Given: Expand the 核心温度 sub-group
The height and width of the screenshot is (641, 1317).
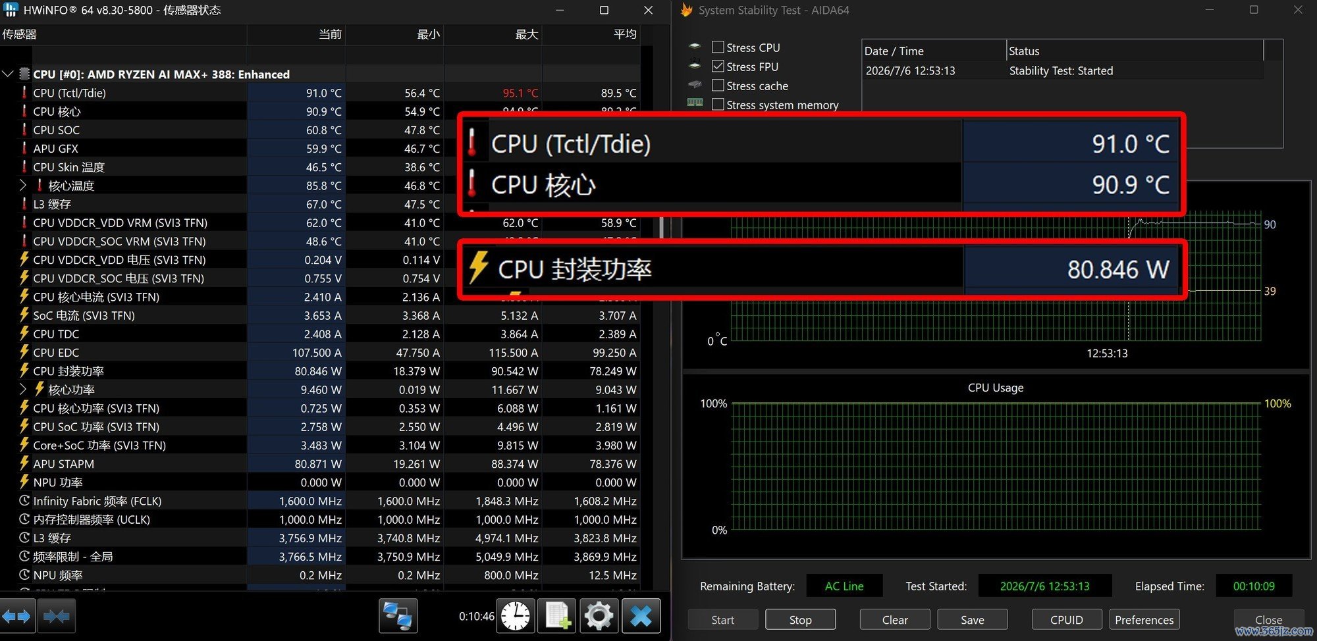Looking at the screenshot, I should 23,185.
